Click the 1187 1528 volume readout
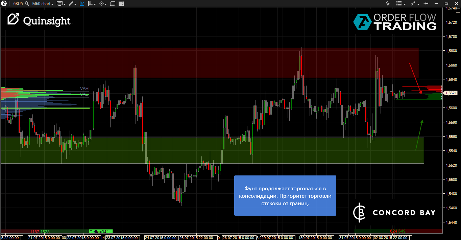Viewport: 461px width, 240px height. click(40, 232)
